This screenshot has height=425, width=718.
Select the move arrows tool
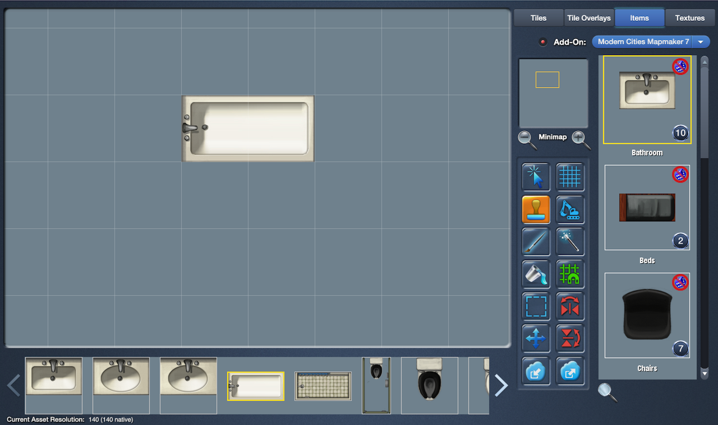pyautogui.click(x=536, y=339)
